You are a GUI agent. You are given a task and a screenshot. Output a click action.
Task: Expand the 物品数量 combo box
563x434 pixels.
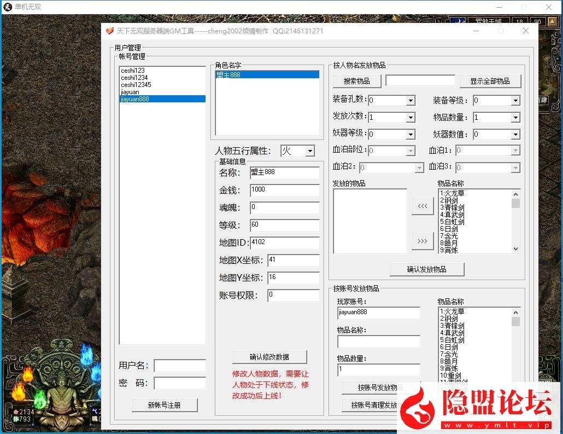(515, 118)
